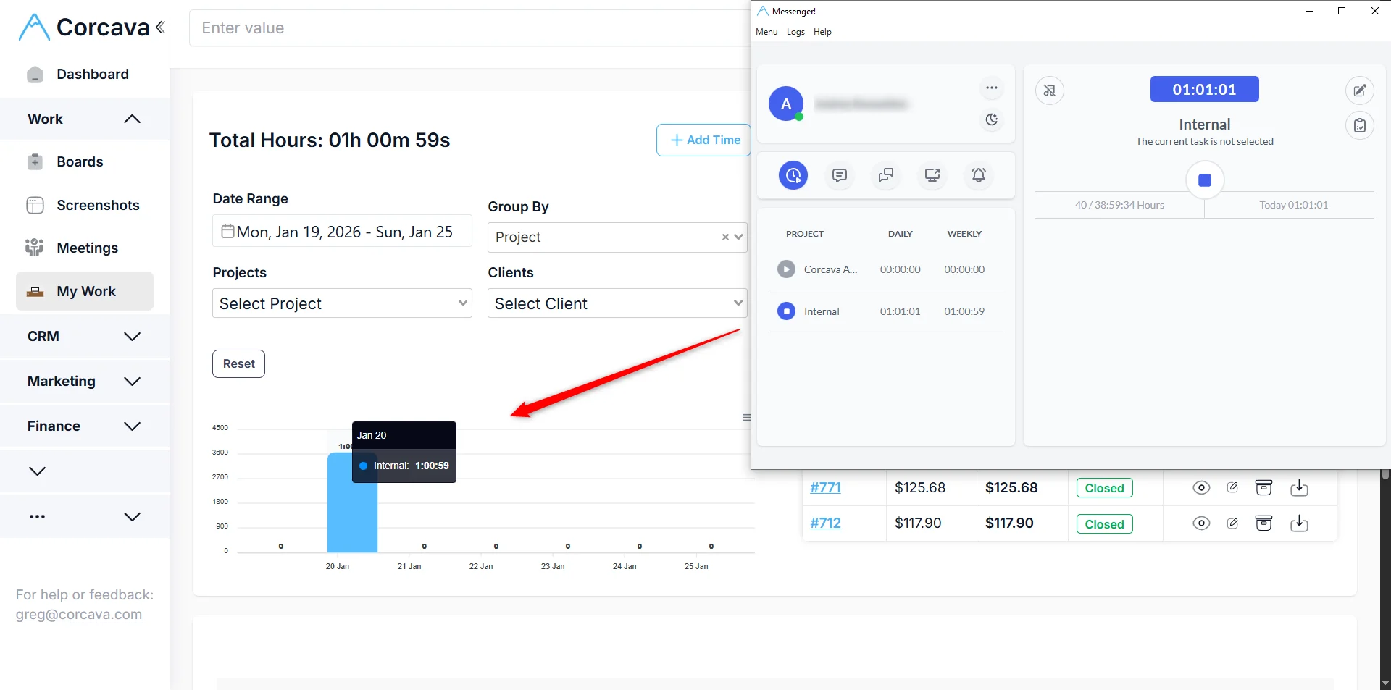The width and height of the screenshot is (1391, 690).
Task: Click the eye icon for invoice #771
Action: coord(1200,488)
